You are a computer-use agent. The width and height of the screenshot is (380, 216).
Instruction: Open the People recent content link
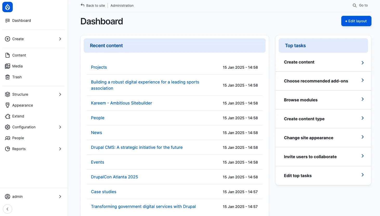pyautogui.click(x=97, y=118)
